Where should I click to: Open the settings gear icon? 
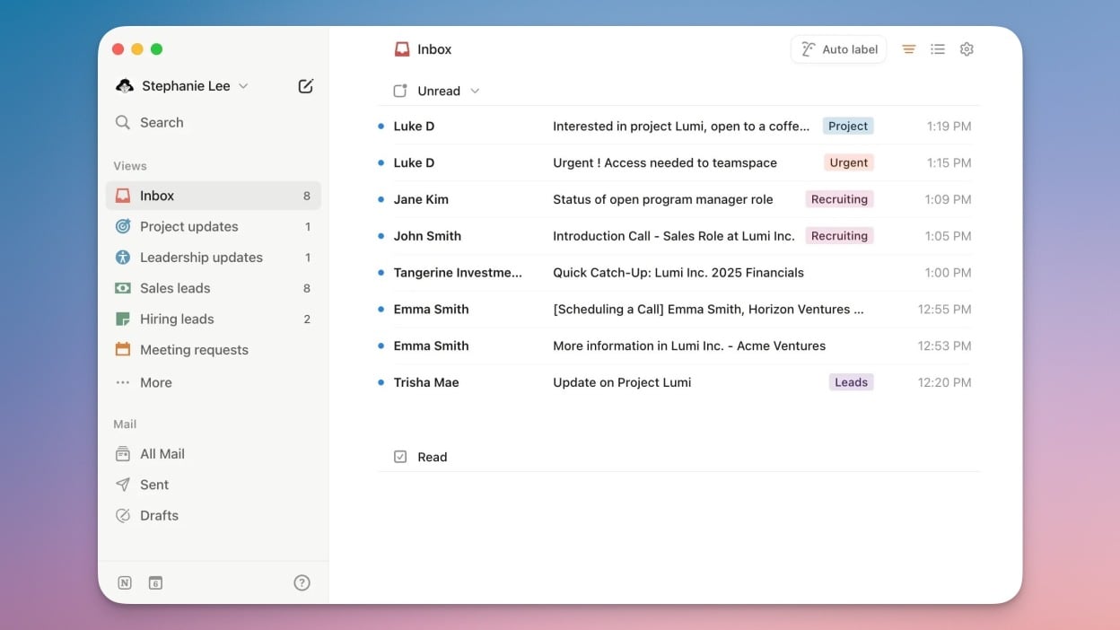coord(967,49)
